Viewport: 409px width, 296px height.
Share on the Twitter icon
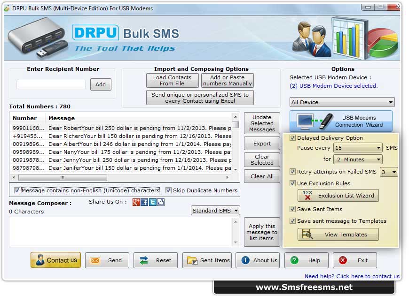[152, 202]
